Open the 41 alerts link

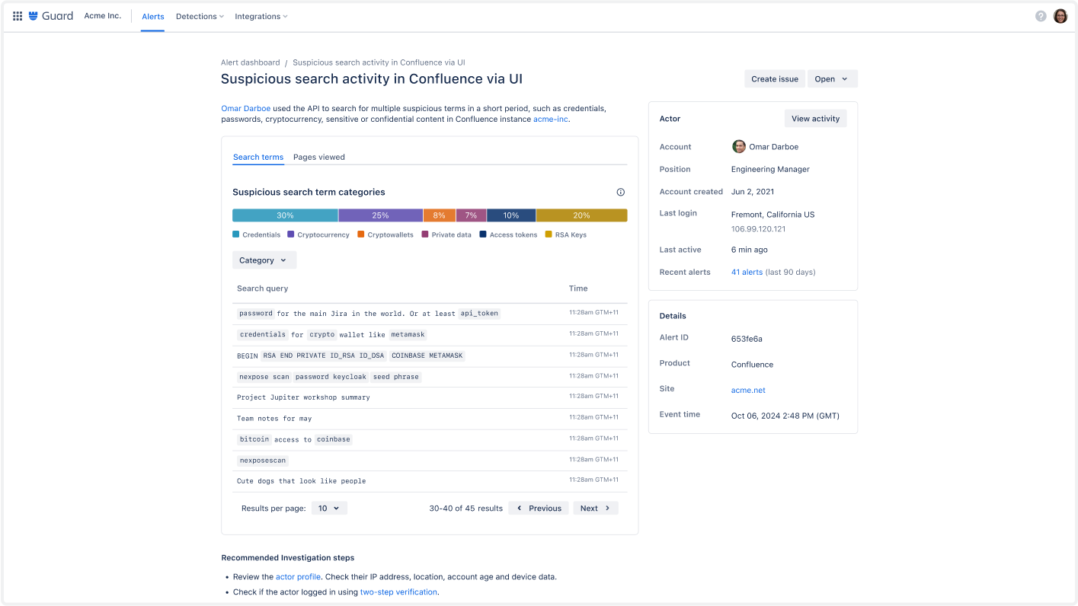(747, 272)
